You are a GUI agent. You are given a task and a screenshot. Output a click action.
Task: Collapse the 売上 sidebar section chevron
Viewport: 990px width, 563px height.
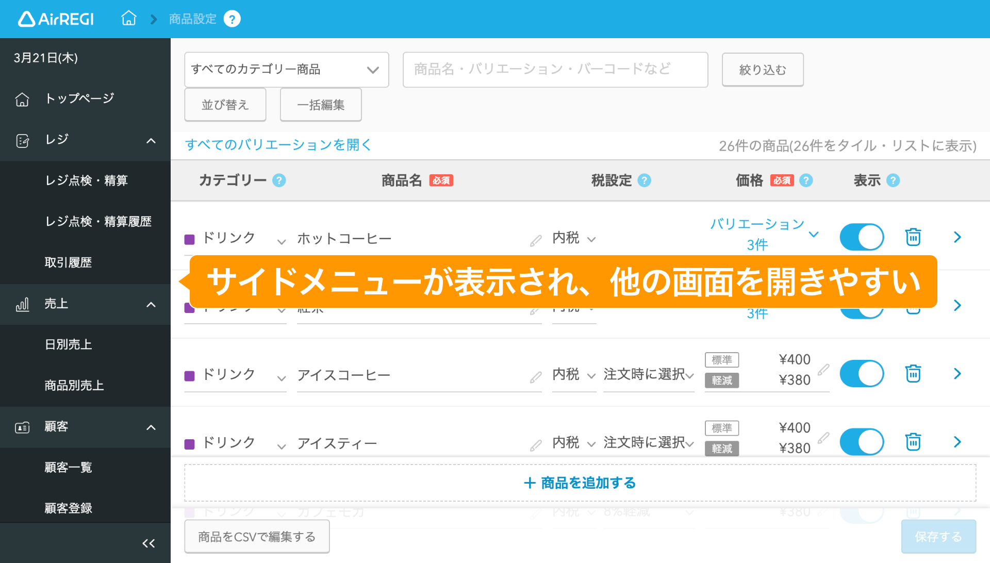pyautogui.click(x=151, y=305)
